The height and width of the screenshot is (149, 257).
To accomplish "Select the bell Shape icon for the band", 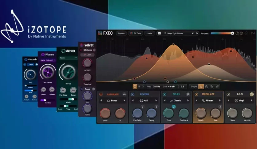I will [201, 87].
